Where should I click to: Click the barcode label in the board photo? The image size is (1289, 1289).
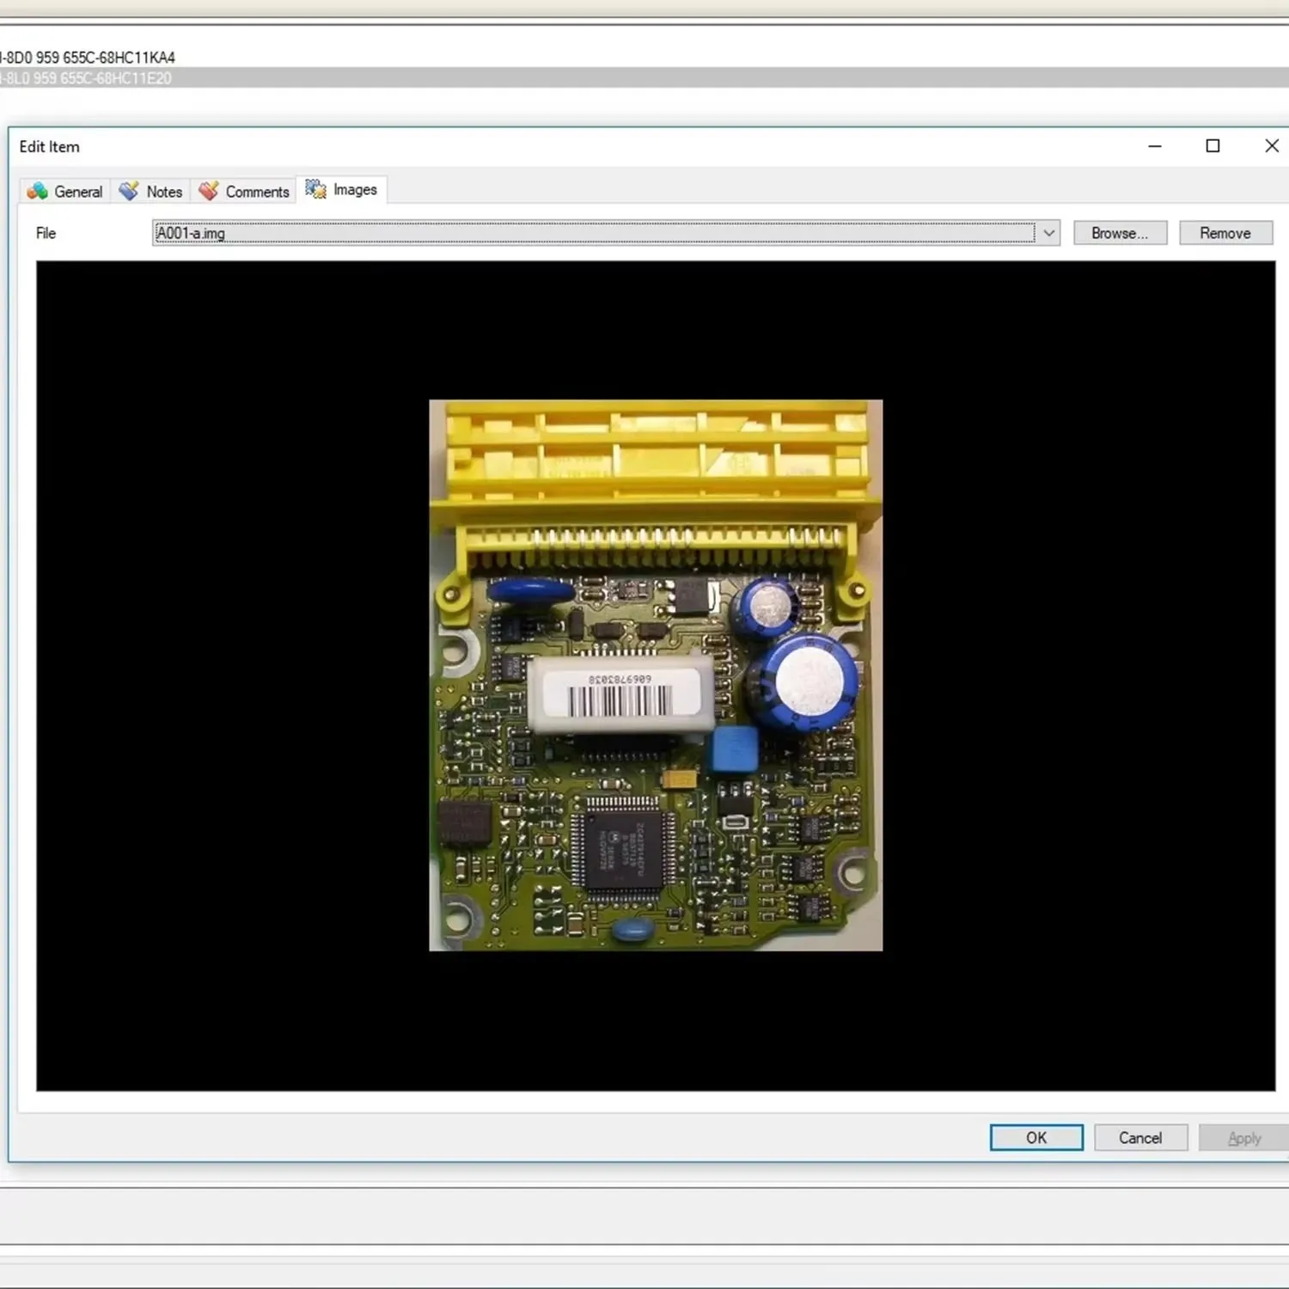[x=619, y=696]
